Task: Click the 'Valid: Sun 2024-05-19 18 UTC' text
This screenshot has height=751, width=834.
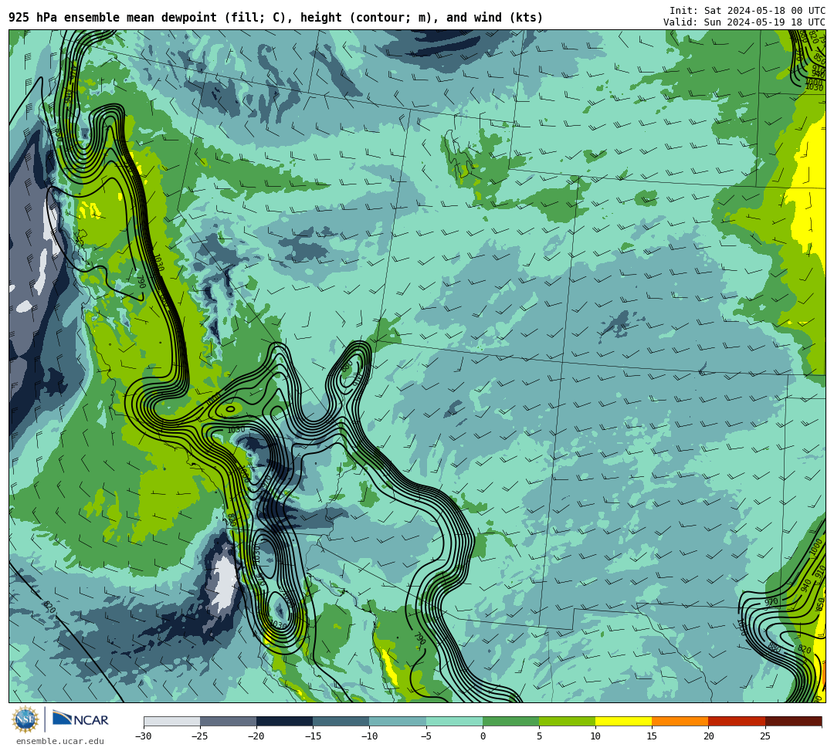Action: coord(744,22)
